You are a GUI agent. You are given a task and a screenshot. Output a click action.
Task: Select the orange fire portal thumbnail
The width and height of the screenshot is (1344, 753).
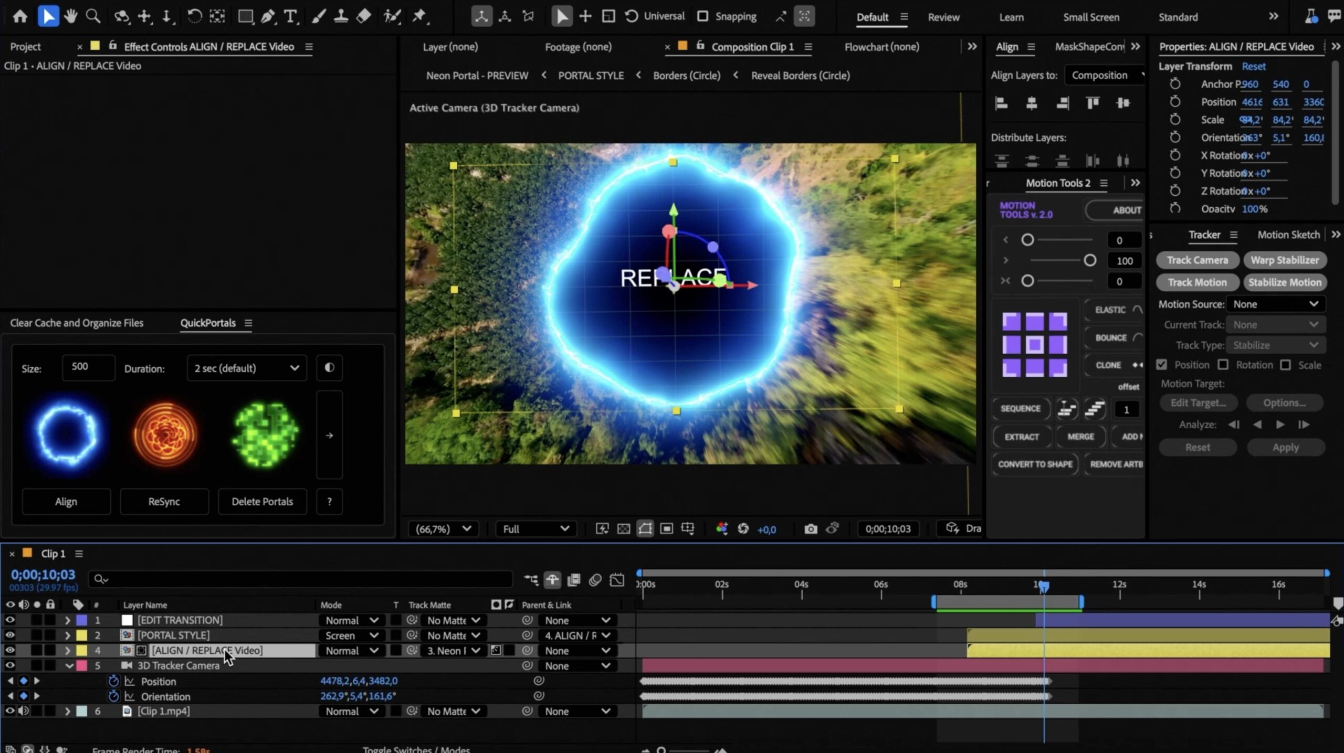coord(165,434)
